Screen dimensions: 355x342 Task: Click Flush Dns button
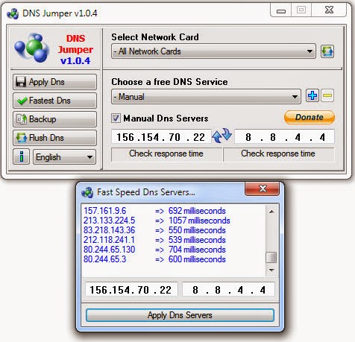[x=54, y=138]
